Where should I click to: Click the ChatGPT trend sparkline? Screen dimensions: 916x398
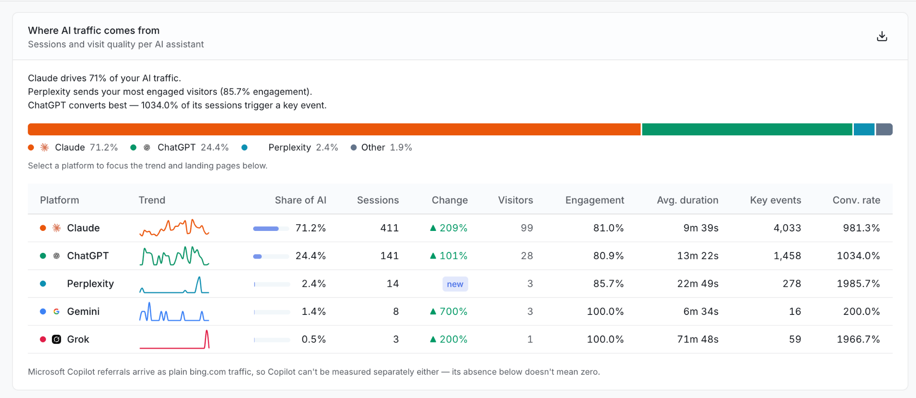point(174,256)
